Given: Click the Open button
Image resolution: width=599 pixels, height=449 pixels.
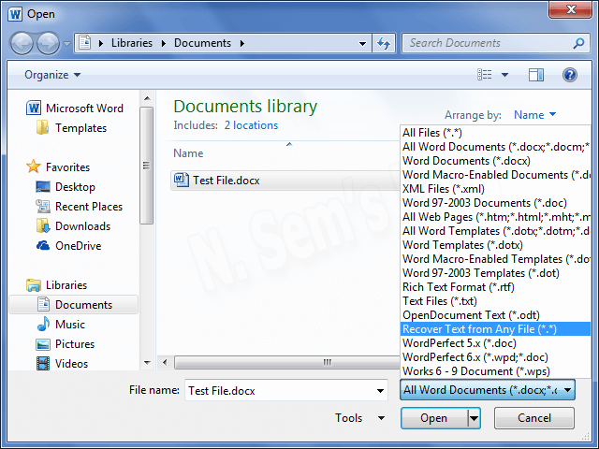Looking at the screenshot, I should coord(434,418).
